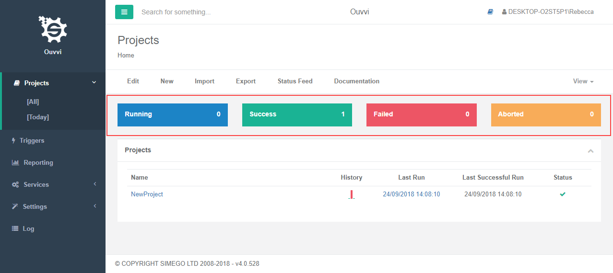Click the Home breadcrumb
613x273 pixels.
(126, 56)
